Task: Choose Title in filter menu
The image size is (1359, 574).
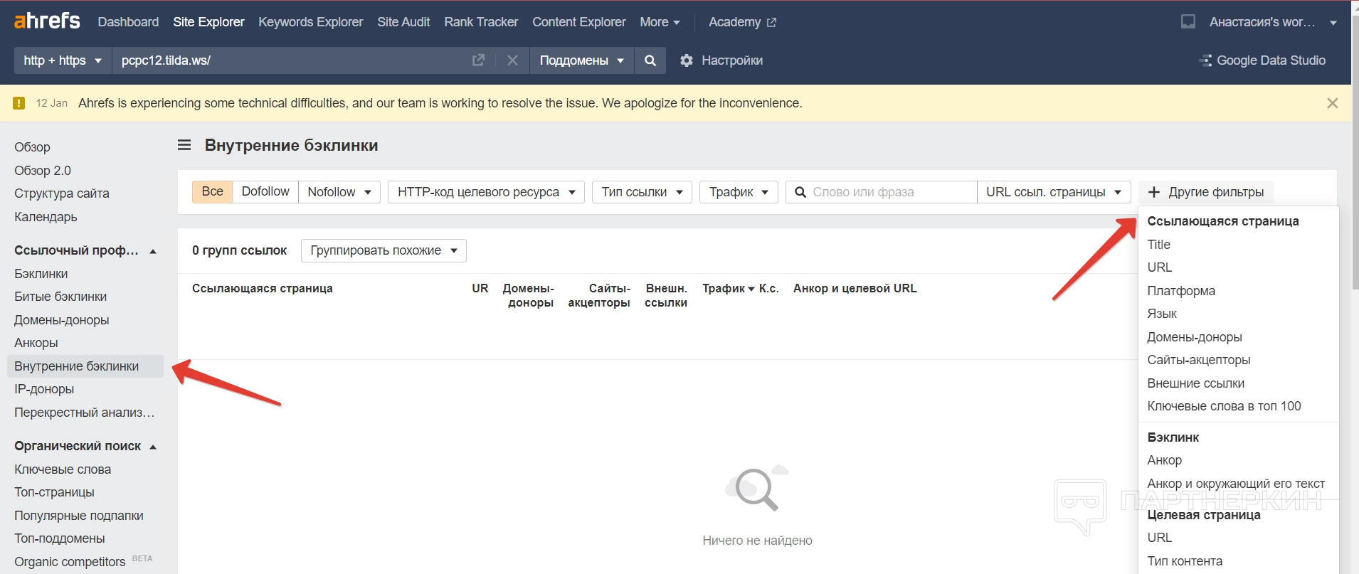Action: tap(1158, 245)
